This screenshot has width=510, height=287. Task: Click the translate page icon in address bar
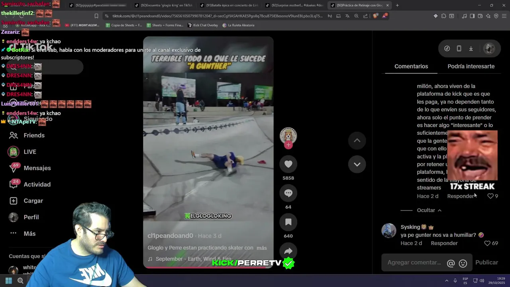click(347, 16)
